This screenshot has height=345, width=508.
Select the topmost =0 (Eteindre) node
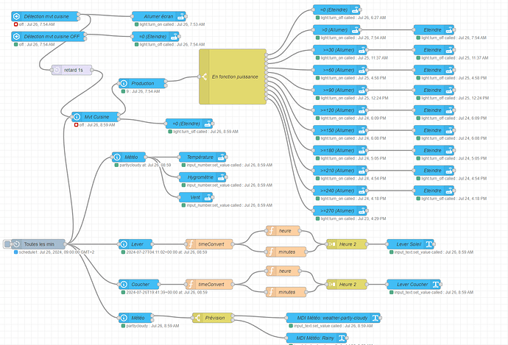pos(336,10)
